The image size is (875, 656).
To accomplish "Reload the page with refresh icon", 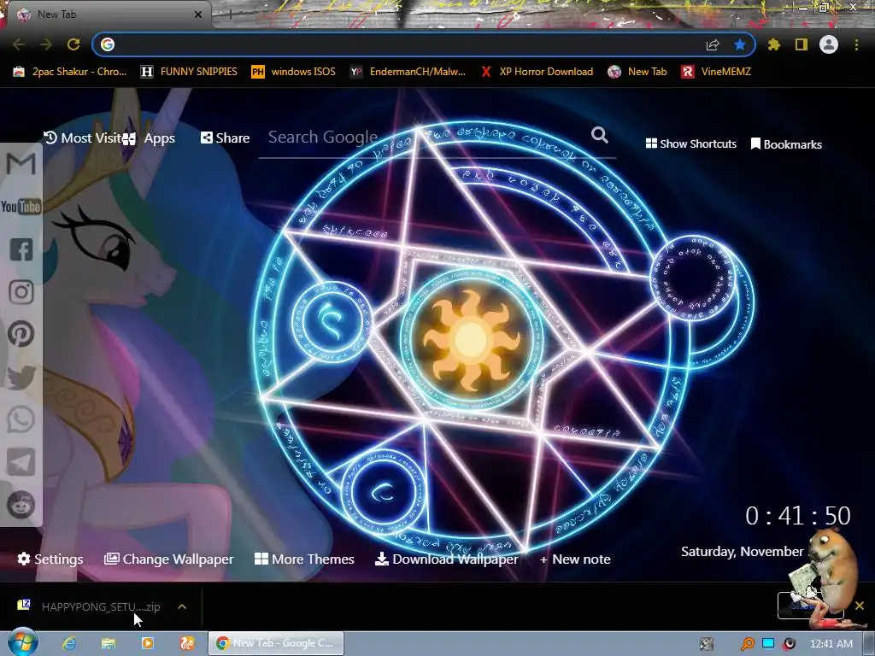I will click(73, 44).
